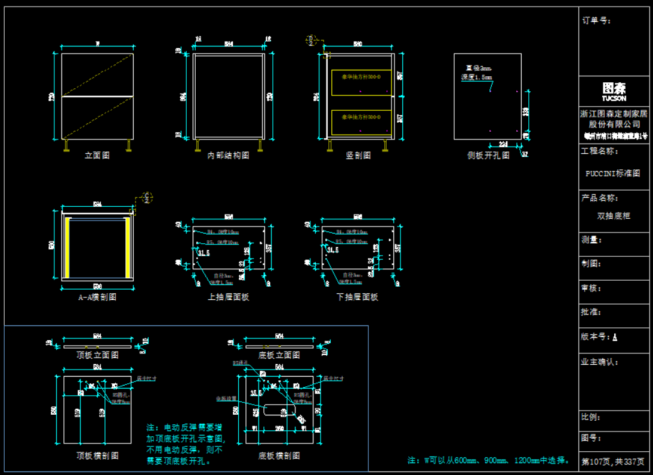Select the 下抽屉面板 drawing label
The width and height of the screenshot is (653, 475).
(358, 297)
